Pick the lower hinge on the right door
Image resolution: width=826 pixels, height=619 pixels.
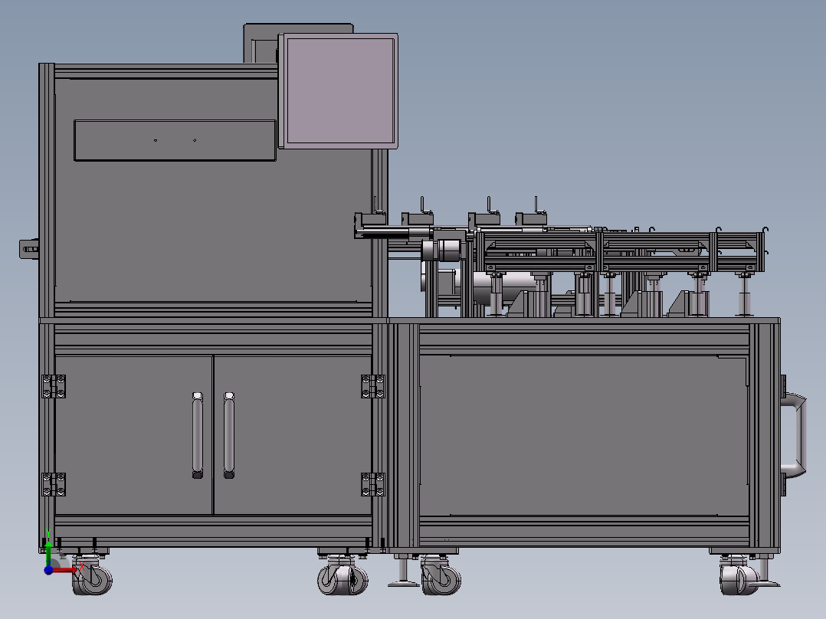(x=373, y=484)
